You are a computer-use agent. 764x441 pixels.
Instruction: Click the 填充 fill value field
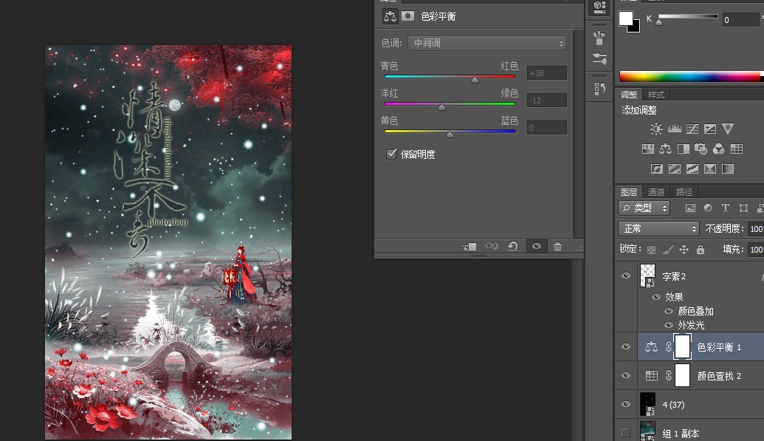[756, 249]
